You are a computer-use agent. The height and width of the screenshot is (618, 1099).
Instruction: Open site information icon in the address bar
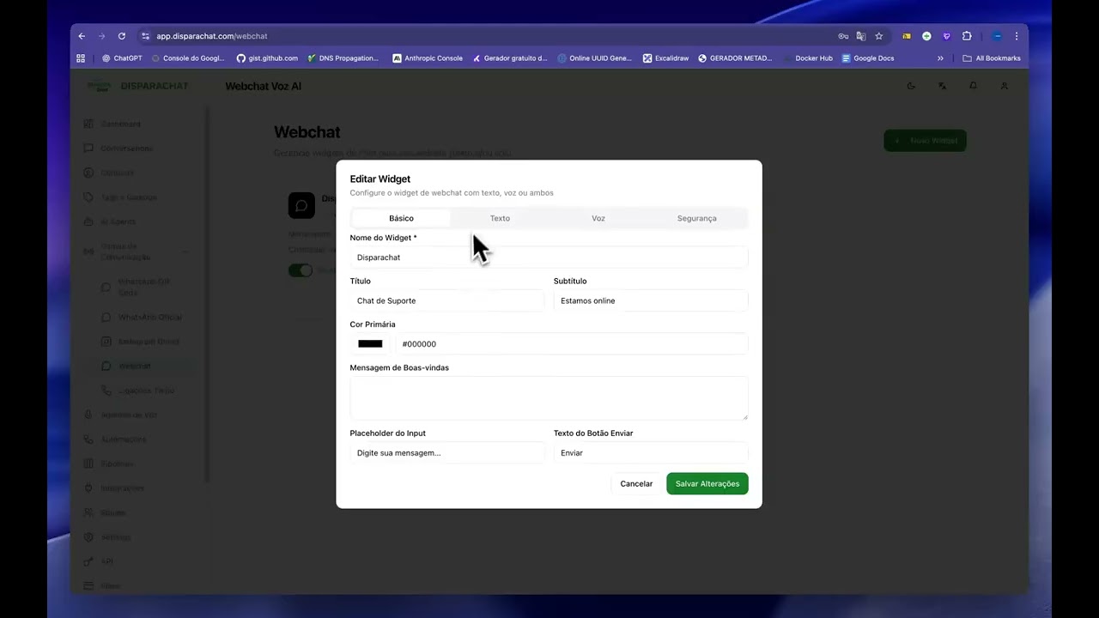click(x=145, y=36)
